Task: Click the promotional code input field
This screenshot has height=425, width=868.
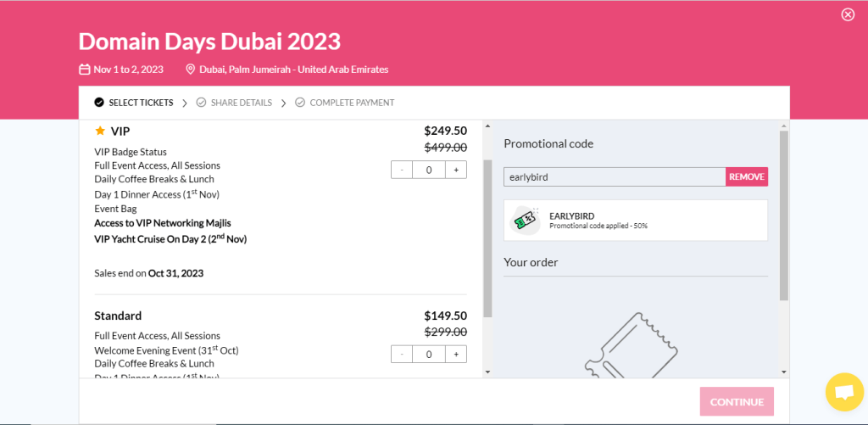Action: (x=614, y=177)
